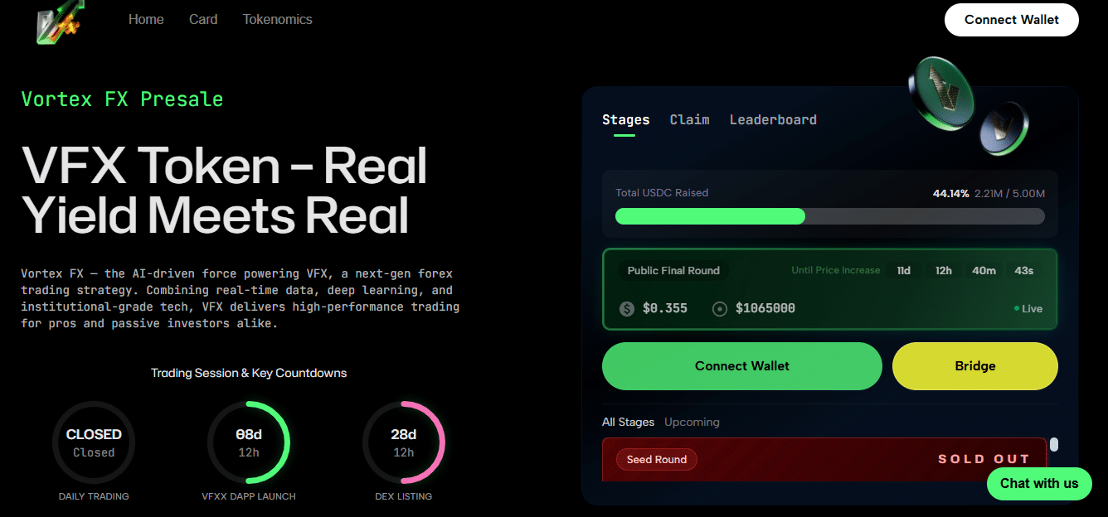
Task: Click the Total USDC Raised progress bar
Action: pyautogui.click(x=829, y=215)
